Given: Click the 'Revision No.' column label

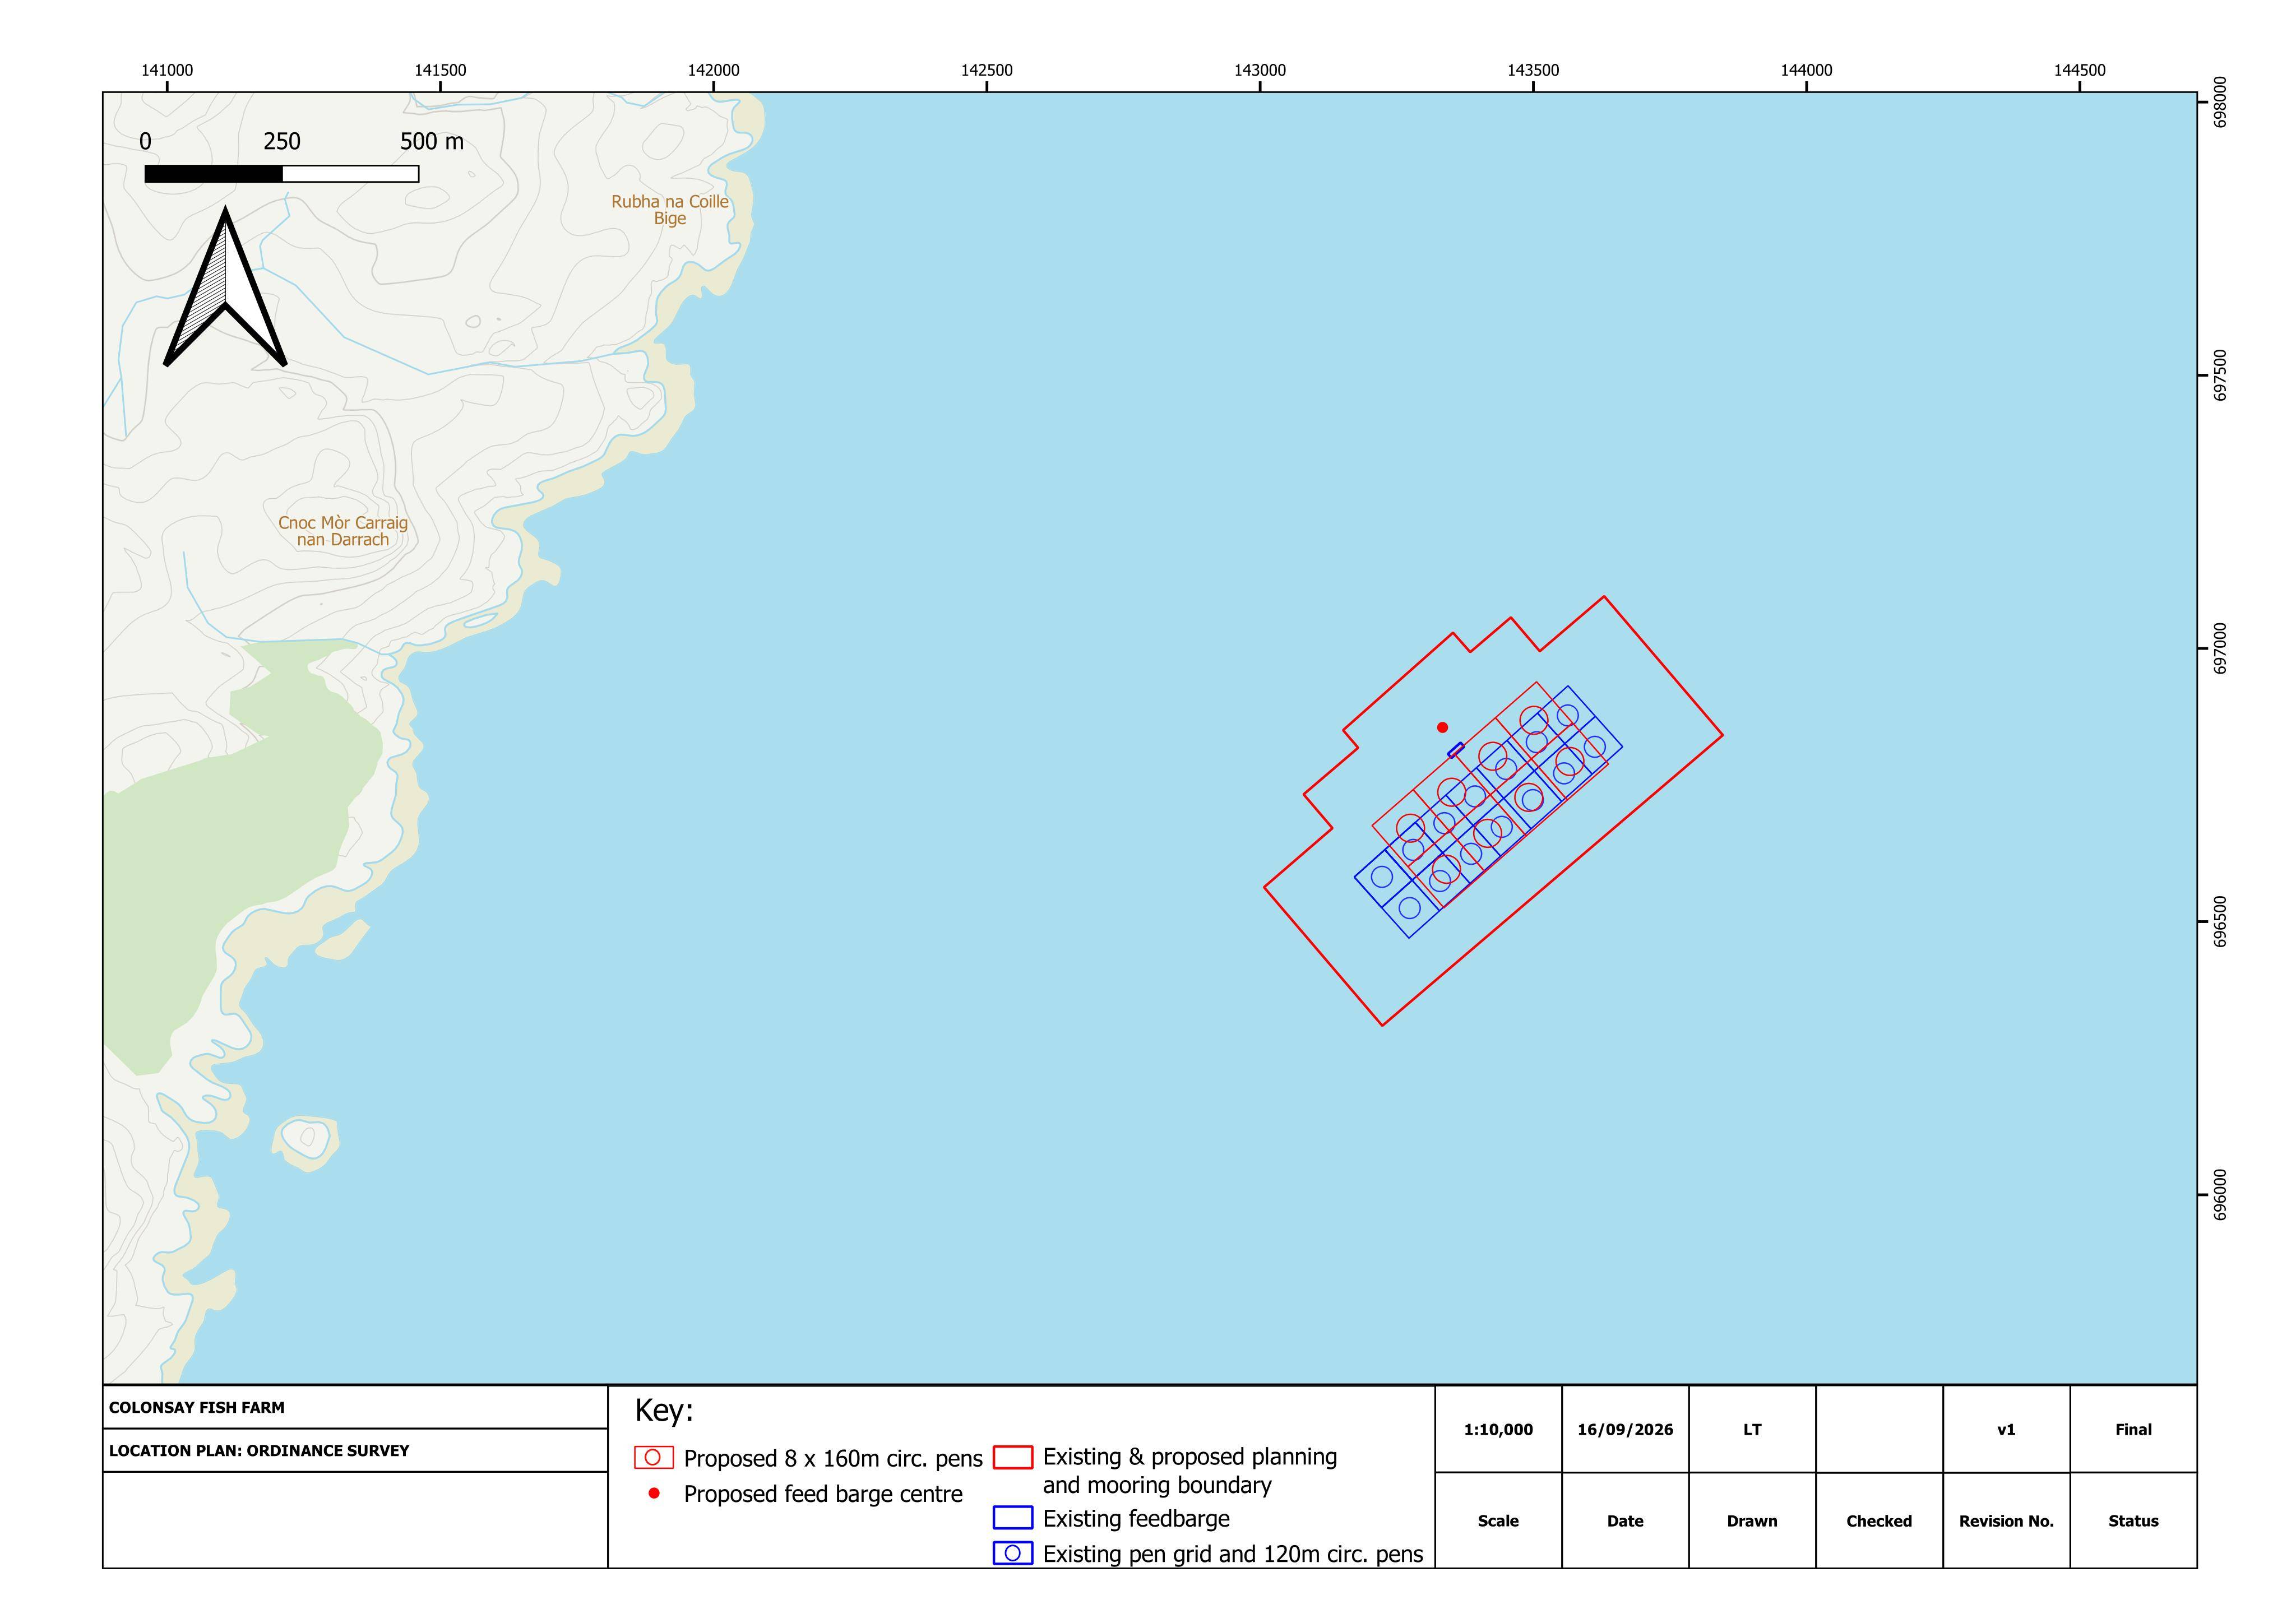Looking at the screenshot, I should coord(2006,1521).
